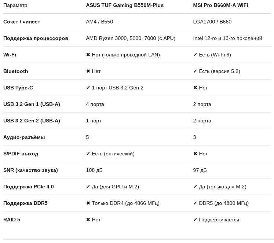
Task: Click the cross icon in MSI USB Type-C cell
Action: tap(195, 88)
